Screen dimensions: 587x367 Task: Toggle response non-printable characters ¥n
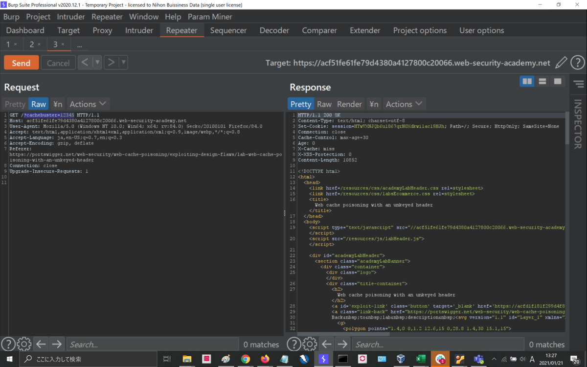(x=374, y=104)
